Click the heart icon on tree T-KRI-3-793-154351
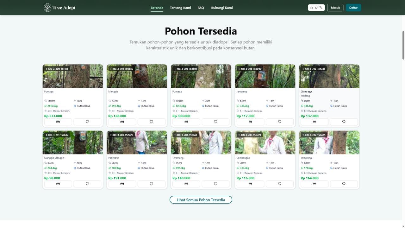Image resolution: width=405 pixels, height=228 pixels. 344,122
